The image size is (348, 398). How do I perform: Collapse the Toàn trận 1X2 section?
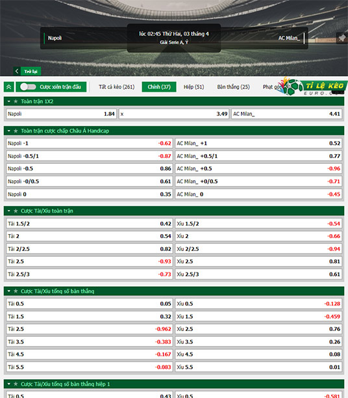coord(9,101)
